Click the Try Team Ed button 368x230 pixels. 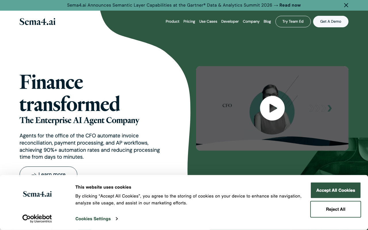coord(293,22)
